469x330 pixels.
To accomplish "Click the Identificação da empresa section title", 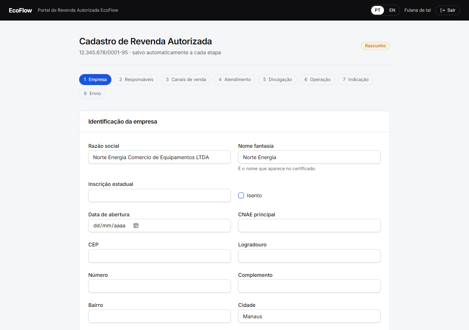I will 123,121.
